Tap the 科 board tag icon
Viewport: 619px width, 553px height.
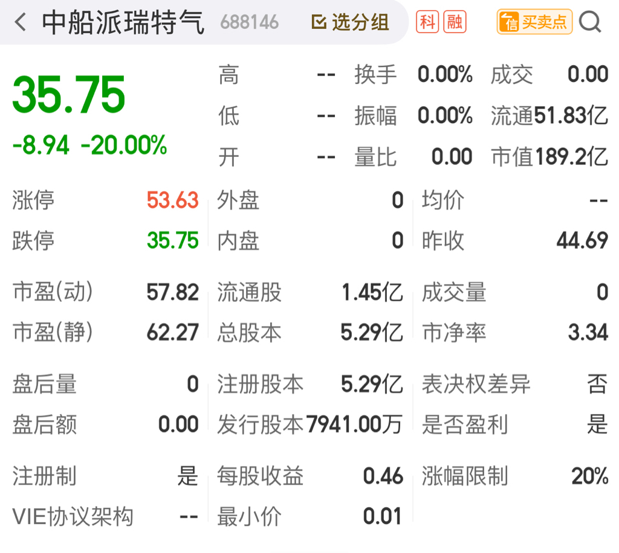427,22
